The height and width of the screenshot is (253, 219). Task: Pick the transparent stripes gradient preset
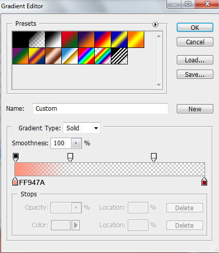119,56
